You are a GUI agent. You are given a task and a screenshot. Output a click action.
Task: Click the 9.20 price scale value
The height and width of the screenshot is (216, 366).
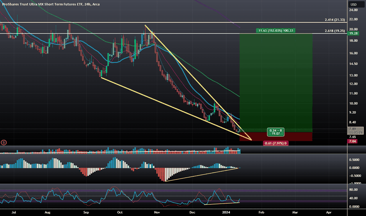tap(353, 112)
